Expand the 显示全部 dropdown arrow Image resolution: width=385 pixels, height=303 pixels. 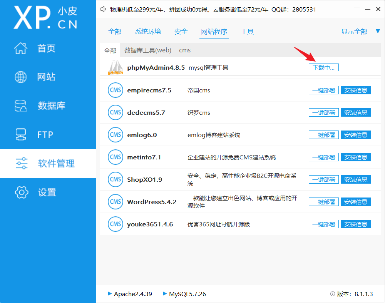378,32
